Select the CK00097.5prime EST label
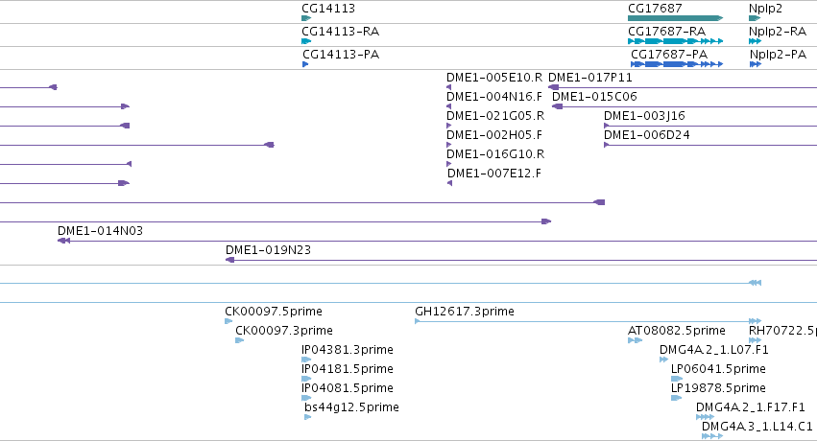The image size is (817, 441). click(x=274, y=311)
